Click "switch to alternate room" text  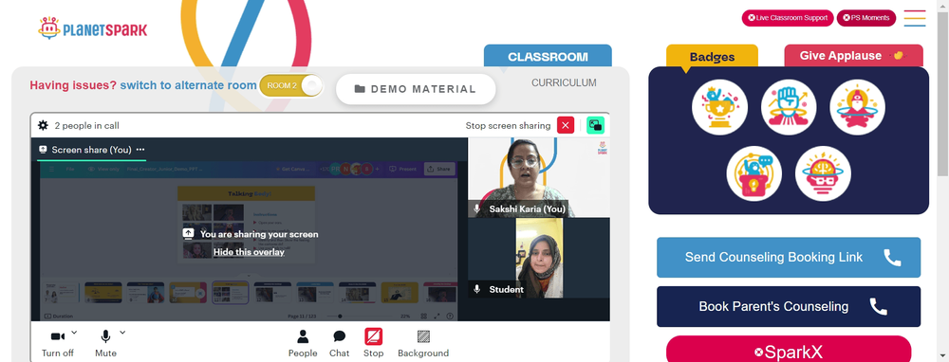(188, 85)
